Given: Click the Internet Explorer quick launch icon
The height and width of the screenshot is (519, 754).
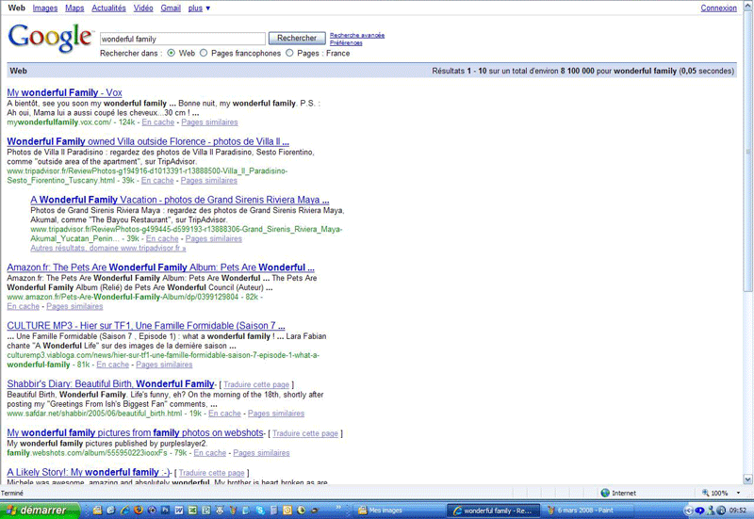Looking at the screenshot, I should coord(124,510).
